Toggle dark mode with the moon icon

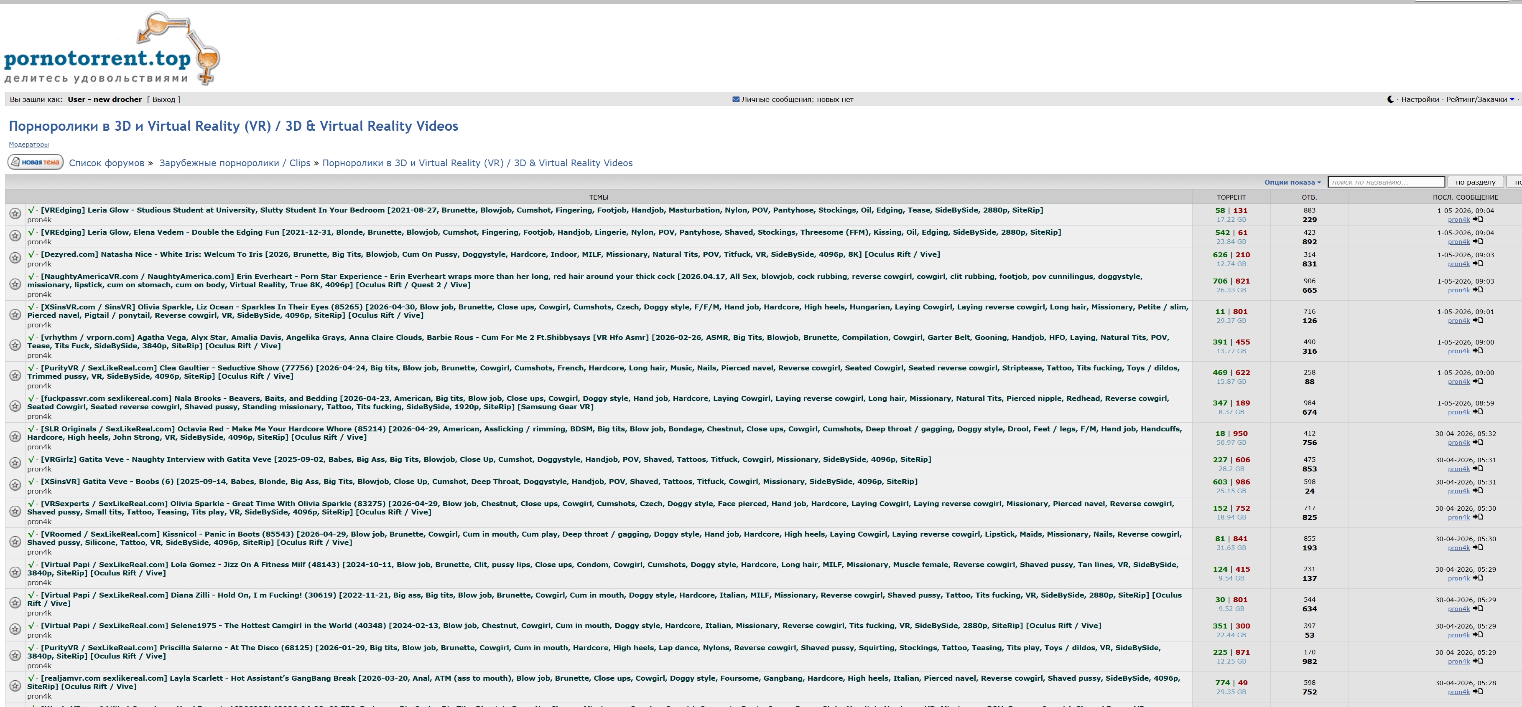(1390, 99)
